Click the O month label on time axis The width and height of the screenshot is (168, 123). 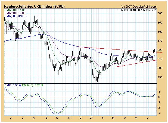pos(57,118)
